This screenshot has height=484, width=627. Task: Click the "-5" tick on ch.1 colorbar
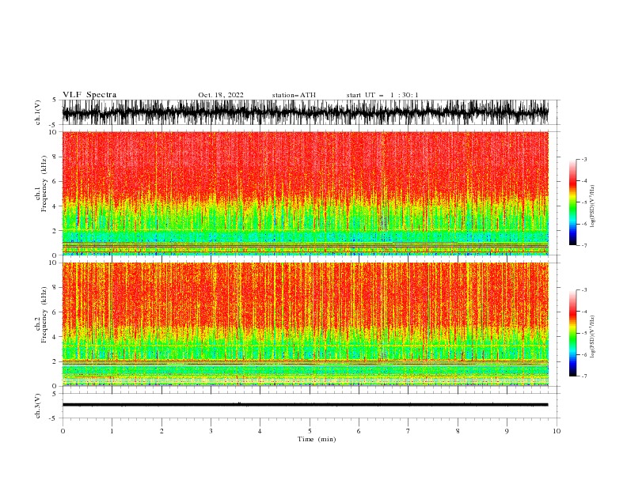click(x=584, y=202)
